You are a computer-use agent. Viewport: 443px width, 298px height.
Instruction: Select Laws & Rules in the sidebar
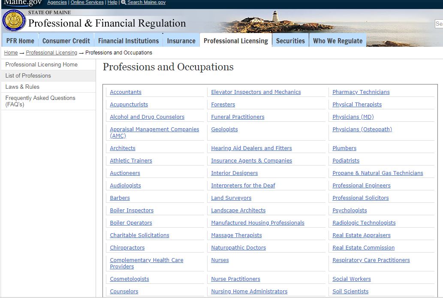coord(22,87)
